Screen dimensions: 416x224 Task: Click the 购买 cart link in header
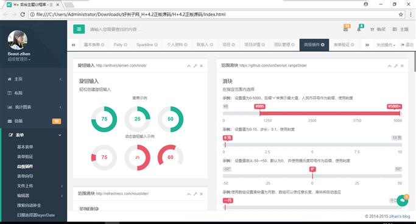[x=378, y=29]
